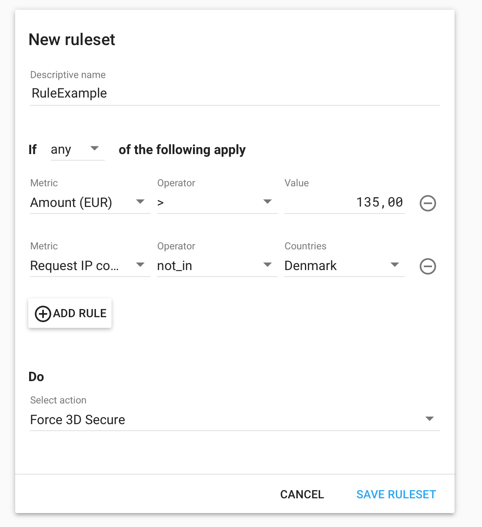Remove the Amount (EUR) rule row
This screenshot has width=482, height=527.
click(x=427, y=203)
